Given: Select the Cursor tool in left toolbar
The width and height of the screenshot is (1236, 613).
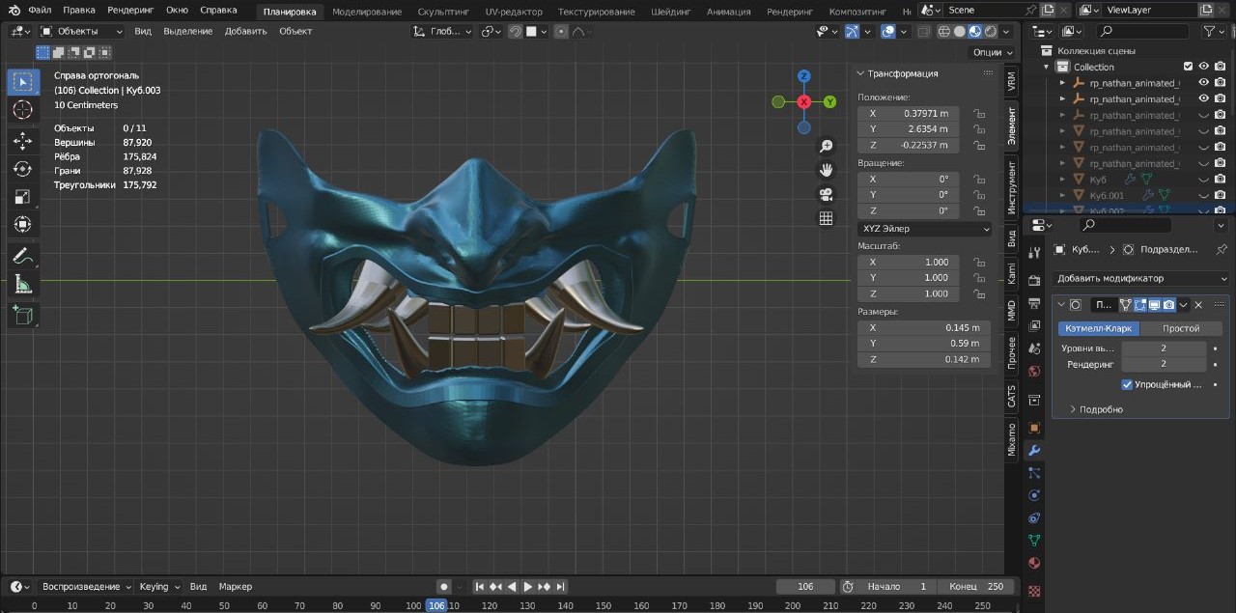Looking at the screenshot, I should [x=23, y=110].
